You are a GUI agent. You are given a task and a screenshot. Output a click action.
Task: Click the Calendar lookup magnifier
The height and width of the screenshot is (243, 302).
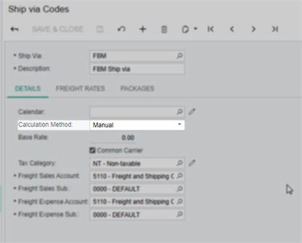tap(180, 111)
